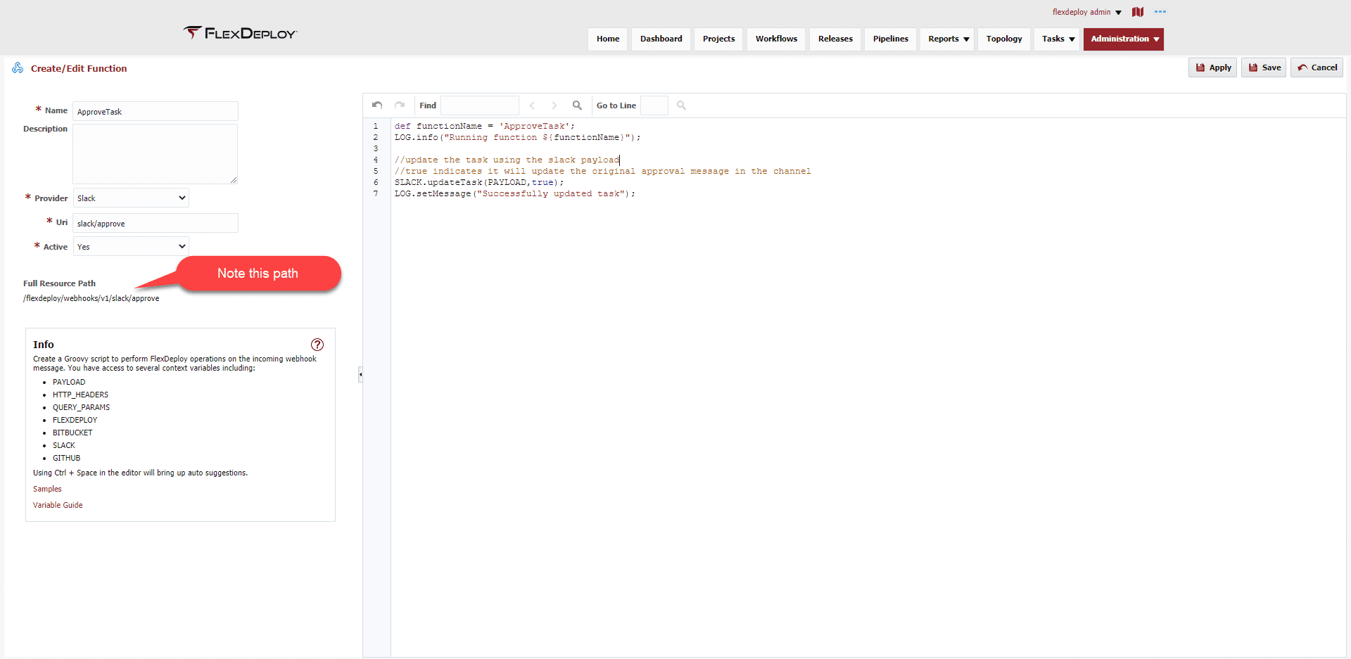This screenshot has width=1351, height=659.
Task: Open the Releases tab
Action: click(835, 39)
